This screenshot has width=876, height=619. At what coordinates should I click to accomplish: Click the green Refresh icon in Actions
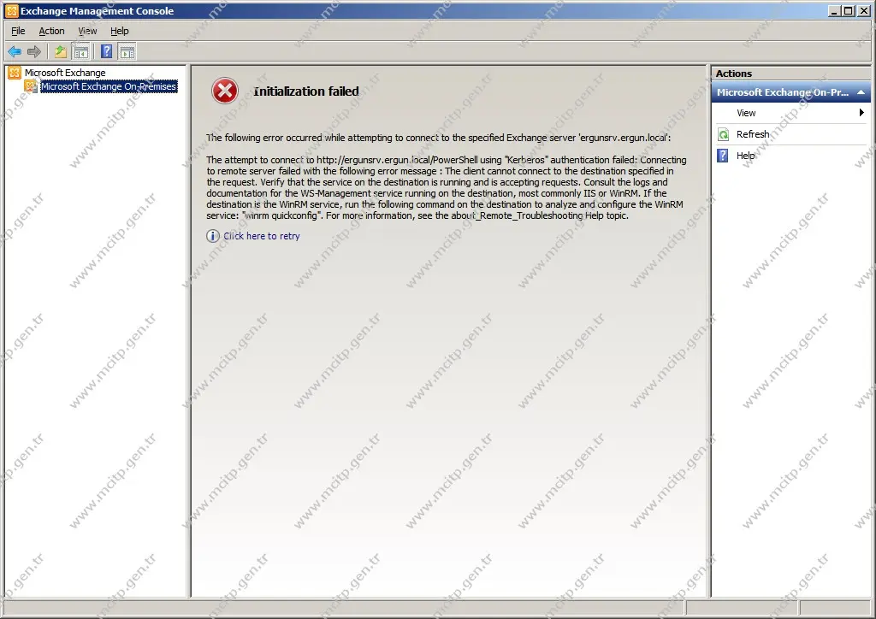[x=724, y=134]
